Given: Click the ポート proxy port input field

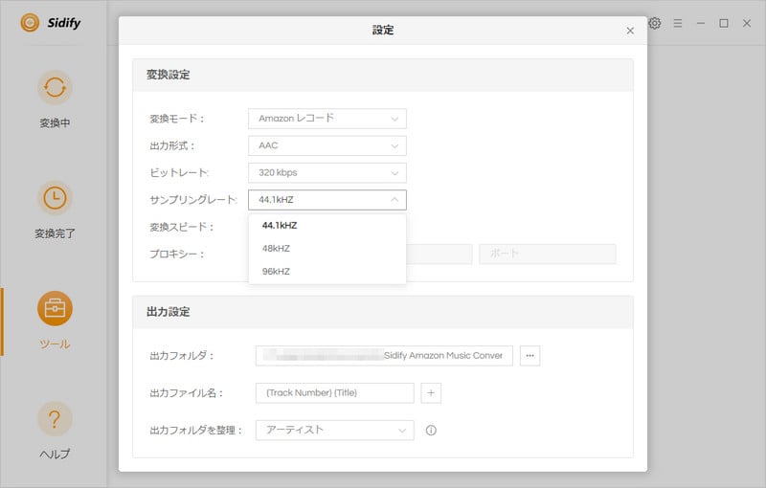Looking at the screenshot, I should (x=548, y=255).
